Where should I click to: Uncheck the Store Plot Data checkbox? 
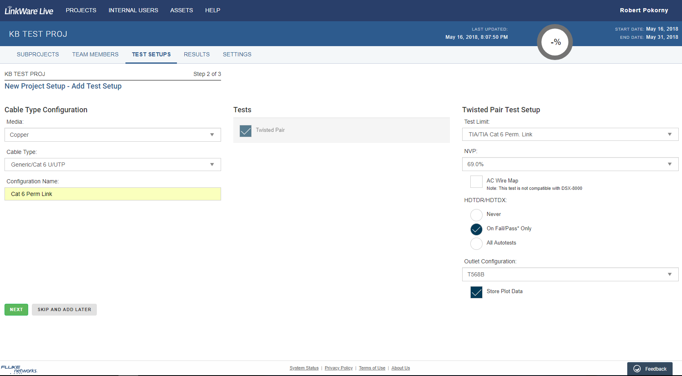(x=476, y=292)
